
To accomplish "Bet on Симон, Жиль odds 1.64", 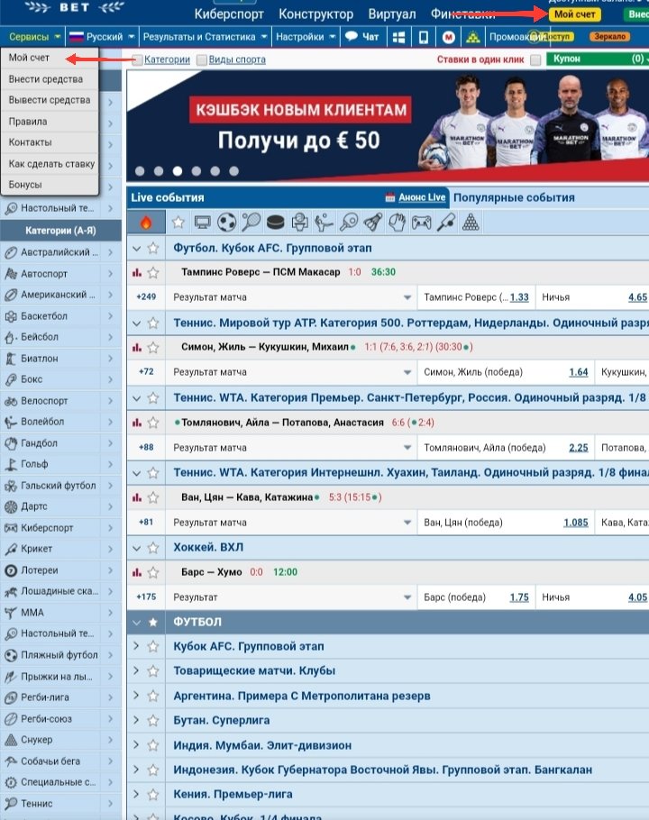I will coord(579,372).
